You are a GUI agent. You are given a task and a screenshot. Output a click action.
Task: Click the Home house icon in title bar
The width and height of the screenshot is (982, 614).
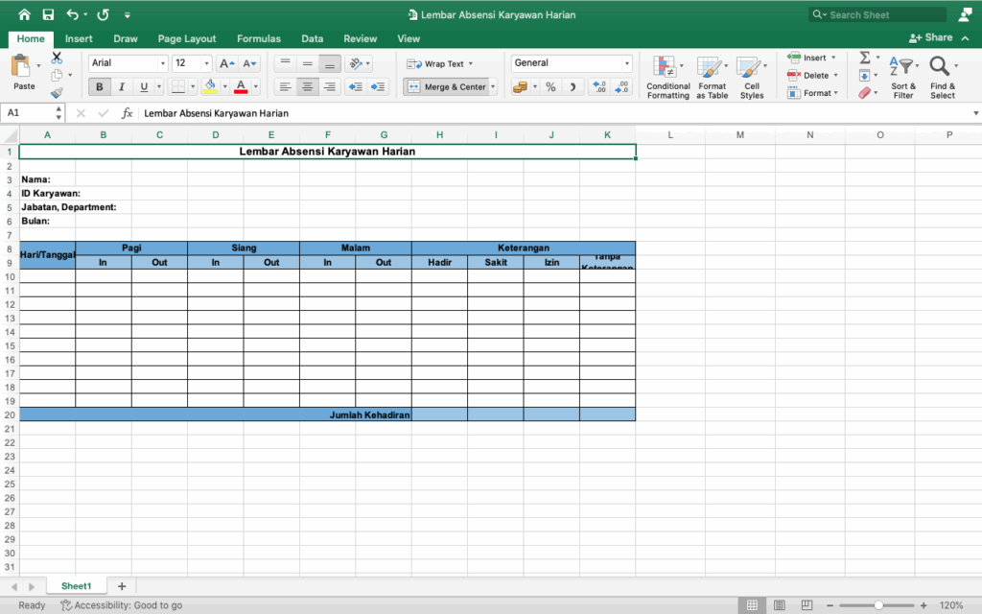(x=24, y=14)
